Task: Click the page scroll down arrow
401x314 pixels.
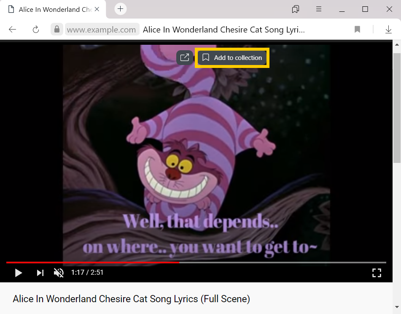Action: [397, 307]
